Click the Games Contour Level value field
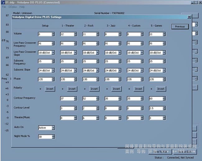202x161 pixels. coord(155,108)
